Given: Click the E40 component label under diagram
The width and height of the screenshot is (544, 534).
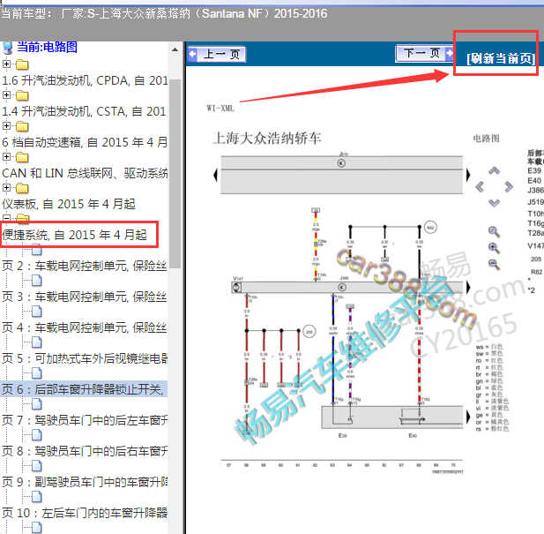Looking at the screenshot, I should pyautogui.click(x=413, y=435).
